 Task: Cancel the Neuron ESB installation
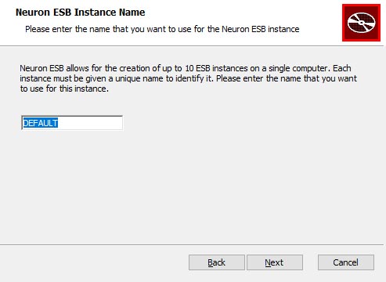click(346, 262)
